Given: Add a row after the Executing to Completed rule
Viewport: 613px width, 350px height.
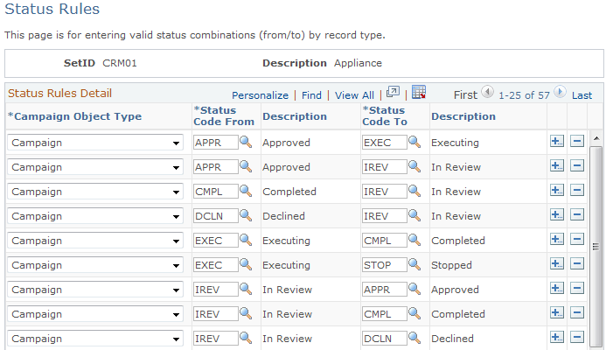Looking at the screenshot, I should (x=557, y=240).
